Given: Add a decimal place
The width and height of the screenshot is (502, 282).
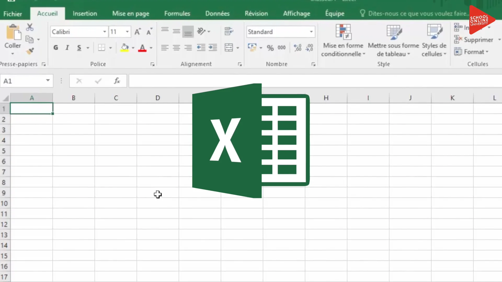Looking at the screenshot, I should 298,48.
